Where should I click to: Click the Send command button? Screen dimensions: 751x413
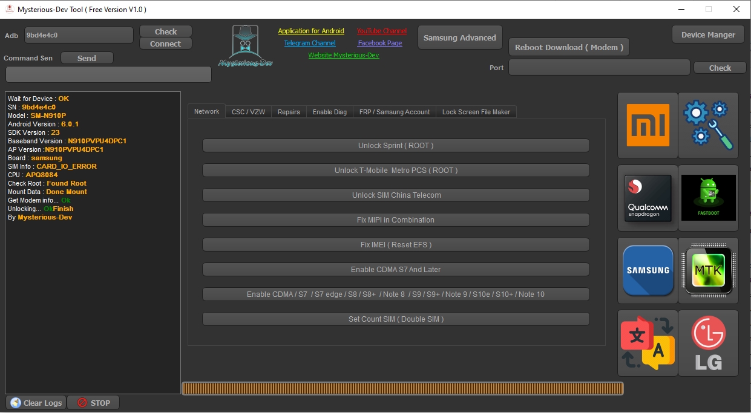87,58
